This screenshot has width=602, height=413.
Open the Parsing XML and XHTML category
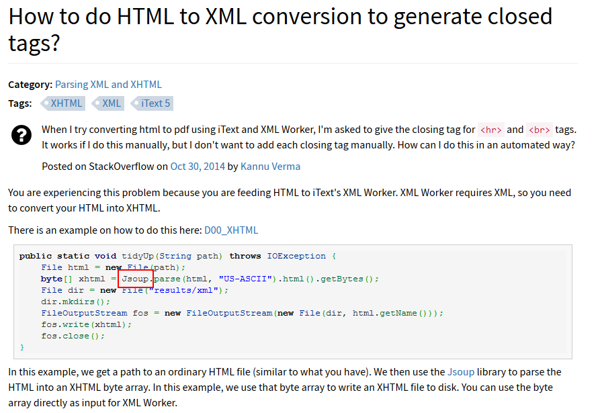coord(108,85)
